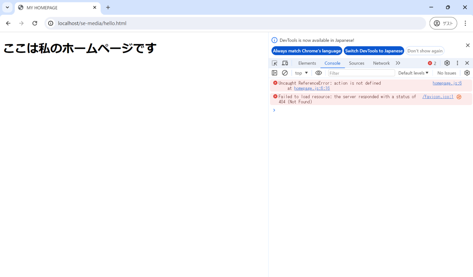Click Don't show again button
The height and width of the screenshot is (277, 473).
[425, 51]
